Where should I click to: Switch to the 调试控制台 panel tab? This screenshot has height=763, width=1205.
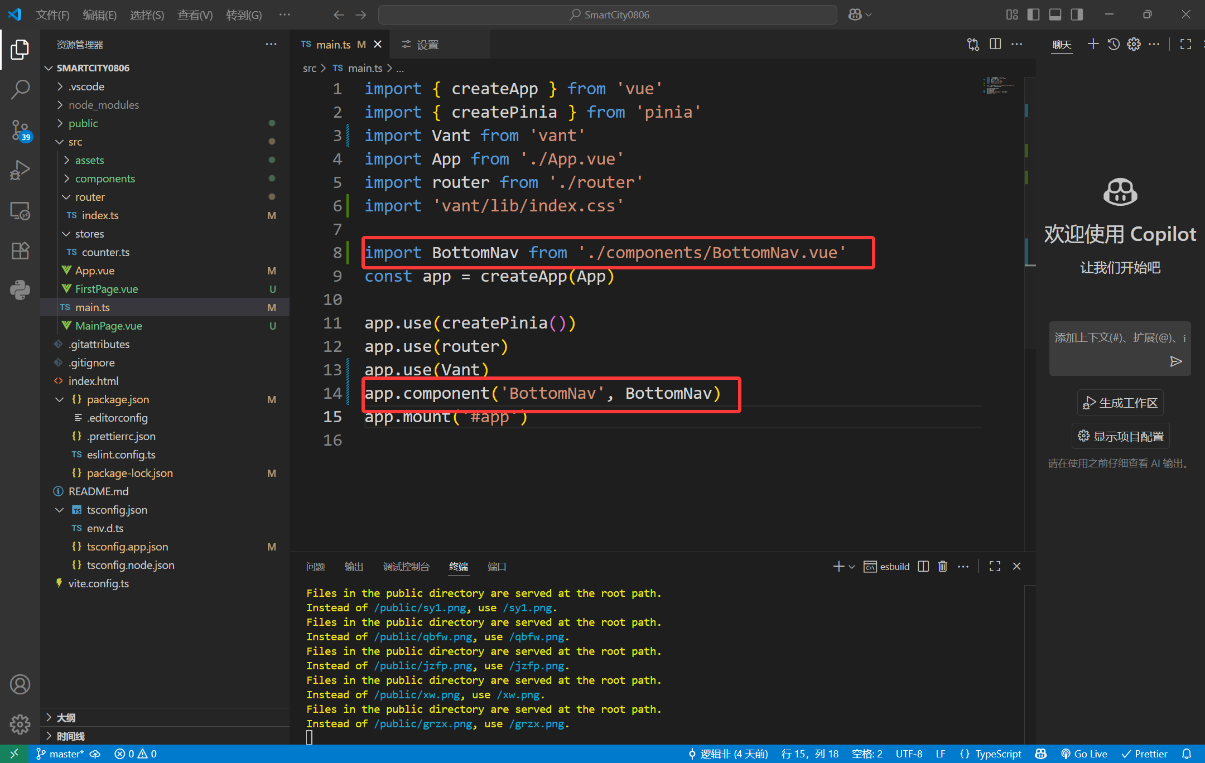point(406,566)
